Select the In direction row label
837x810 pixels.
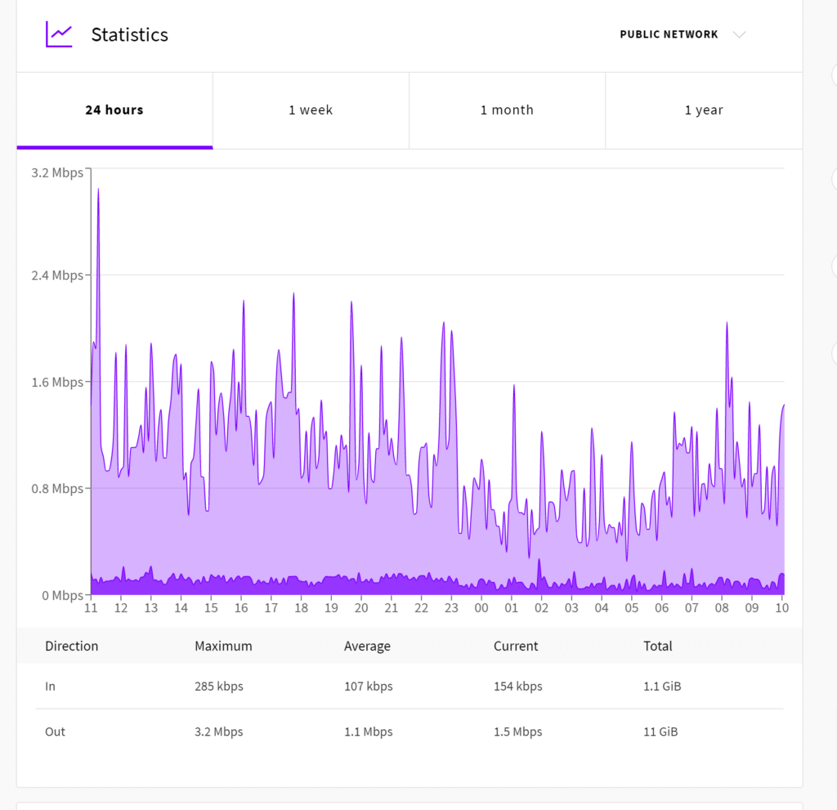pyautogui.click(x=51, y=686)
